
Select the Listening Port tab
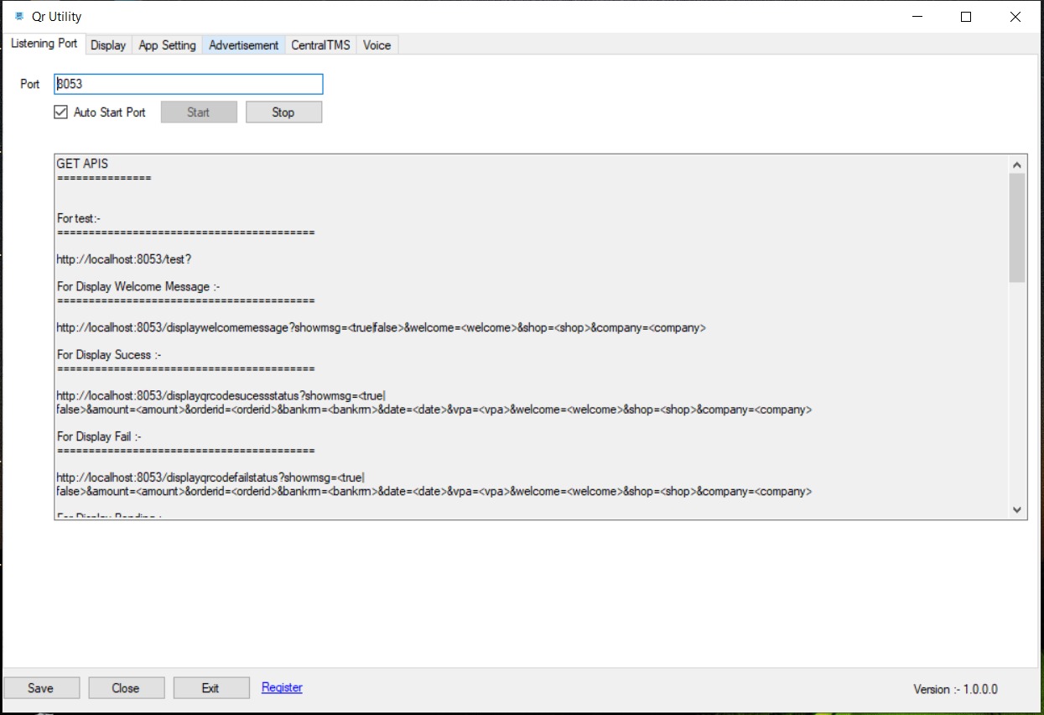coord(44,44)
